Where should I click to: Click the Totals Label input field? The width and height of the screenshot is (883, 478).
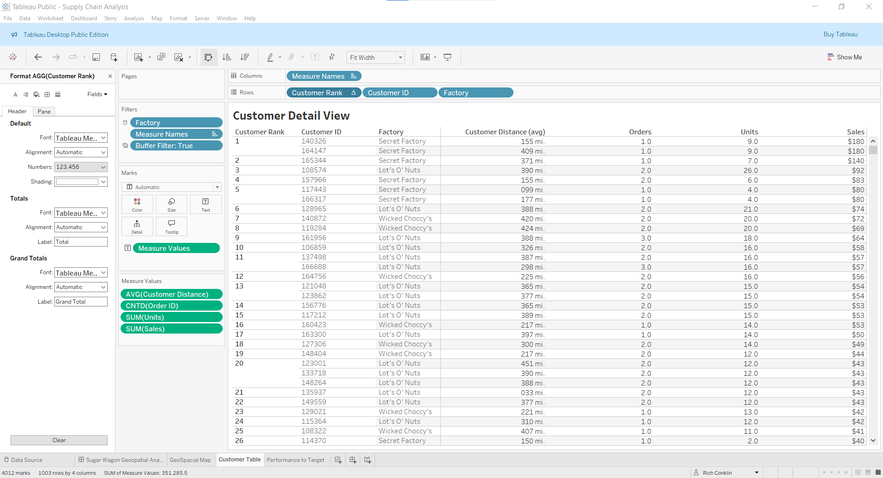[81, 242]
